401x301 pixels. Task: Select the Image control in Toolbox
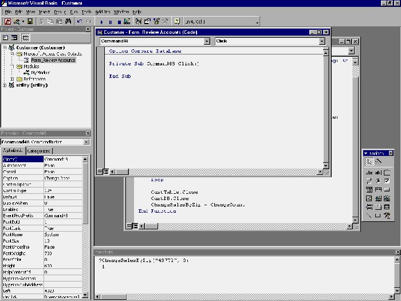tap(369, 198)
